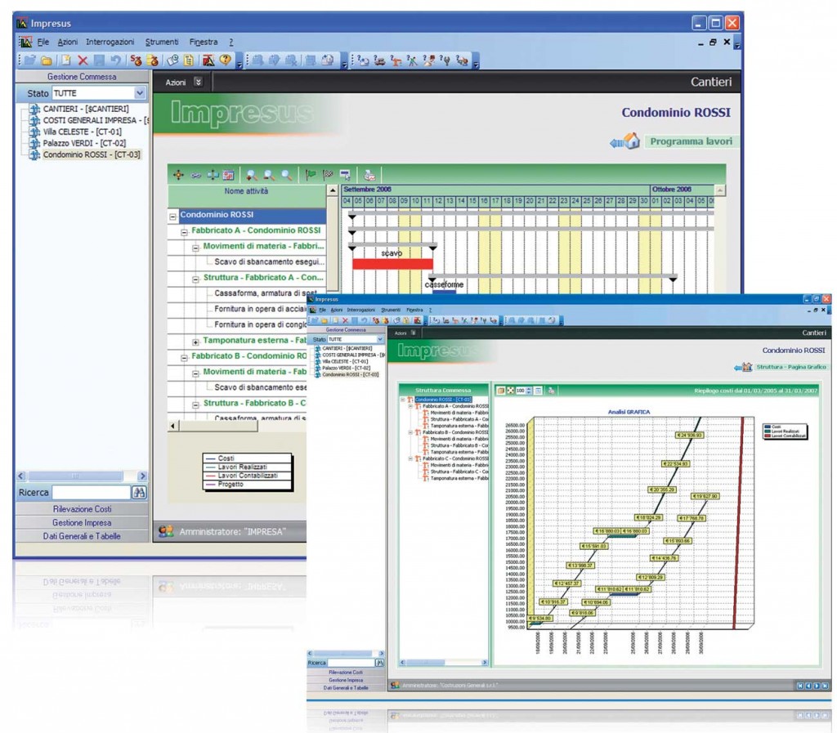Click red scavo bar in Gantt chart
The height and width of the screenshot is (733, 837).
[392, 264]
